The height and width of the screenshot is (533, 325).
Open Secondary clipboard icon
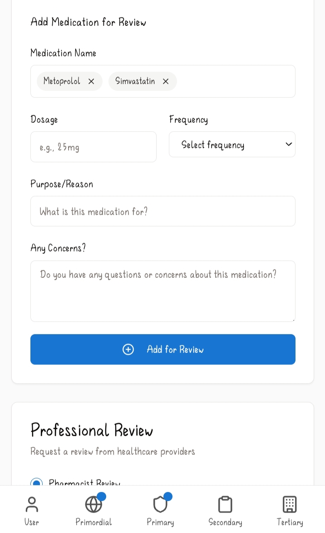(x=225, y=504)
